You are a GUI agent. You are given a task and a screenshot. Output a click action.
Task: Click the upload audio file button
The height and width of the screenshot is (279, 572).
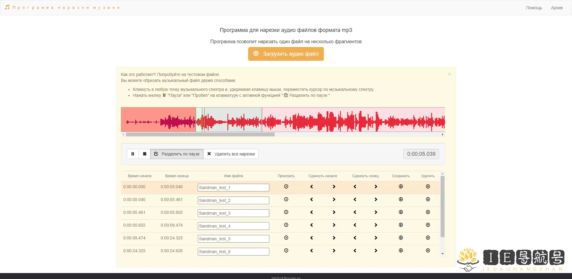point(286,54)
